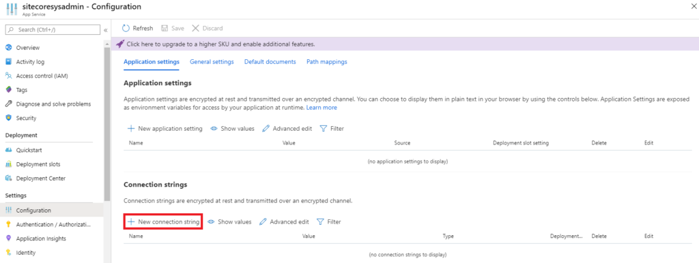Click the Save disk icon

tap(165, 28)
